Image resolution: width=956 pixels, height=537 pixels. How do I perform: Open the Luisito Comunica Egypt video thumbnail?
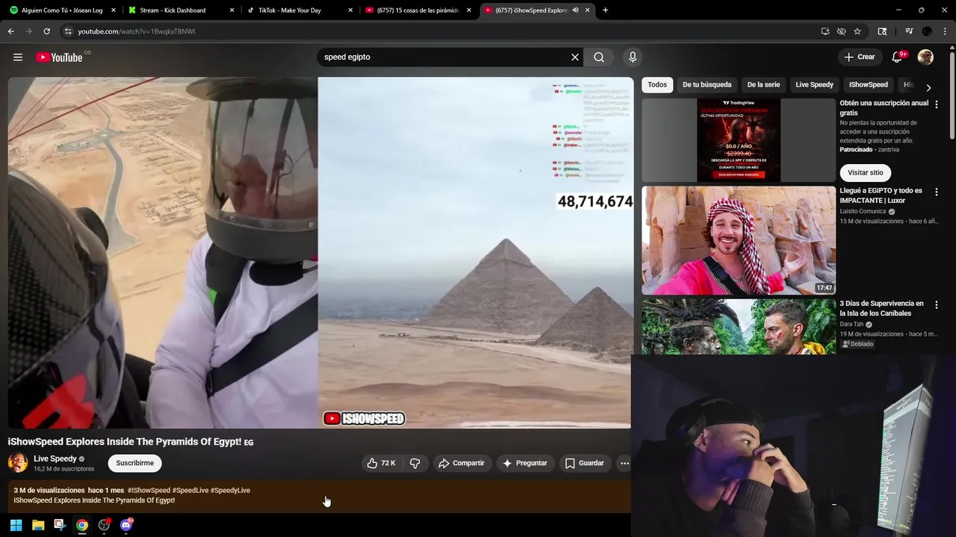739,240
